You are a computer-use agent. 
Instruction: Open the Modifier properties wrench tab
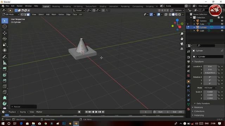point(188,86)
